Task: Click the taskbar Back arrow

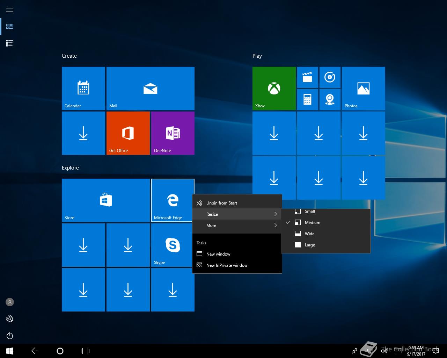Action: (35, 351)
